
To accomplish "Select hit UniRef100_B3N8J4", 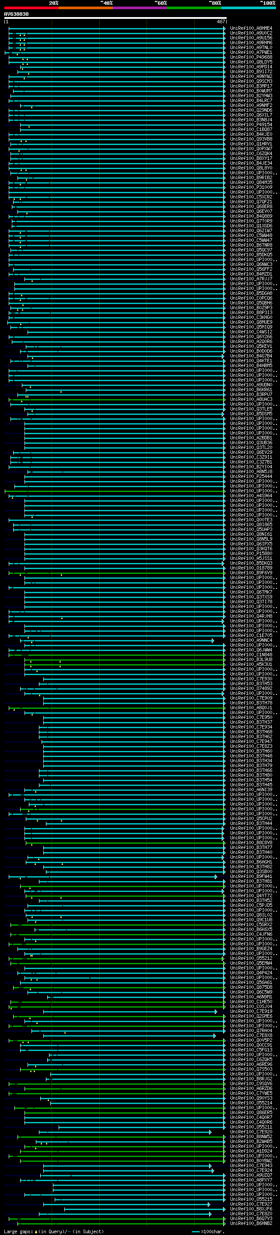I will [x=251, y=120].
